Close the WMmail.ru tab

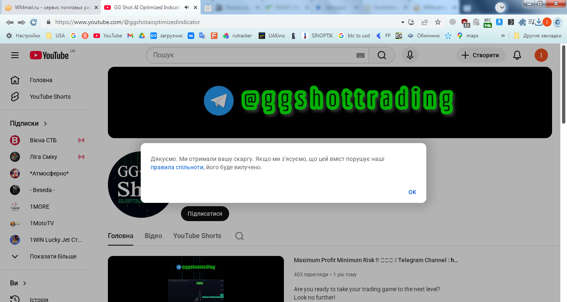pyautogui.click(x=96, y=7)
